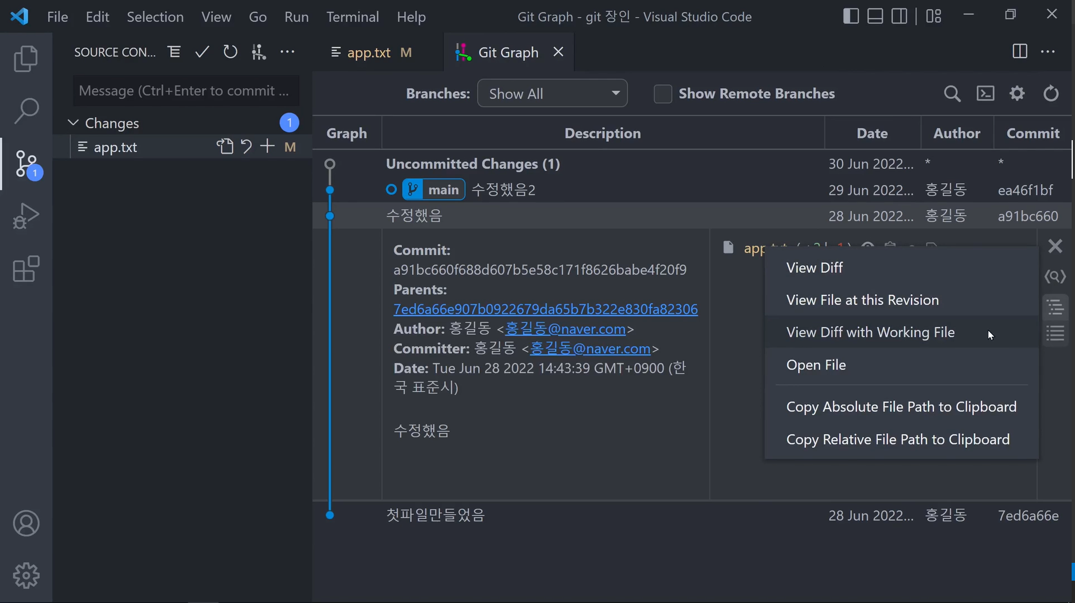The image size is (1075, 603).
Task: Click the Git Graph terminal icon
Action: coord(985,93)
